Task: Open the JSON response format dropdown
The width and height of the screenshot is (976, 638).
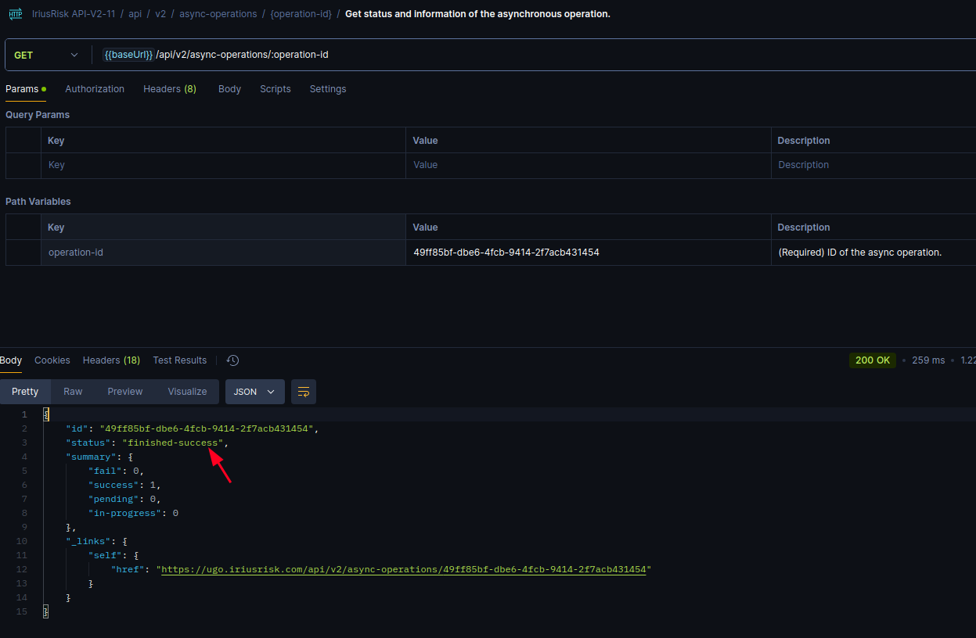Action: pyautogui.click(x=254, y=391)
